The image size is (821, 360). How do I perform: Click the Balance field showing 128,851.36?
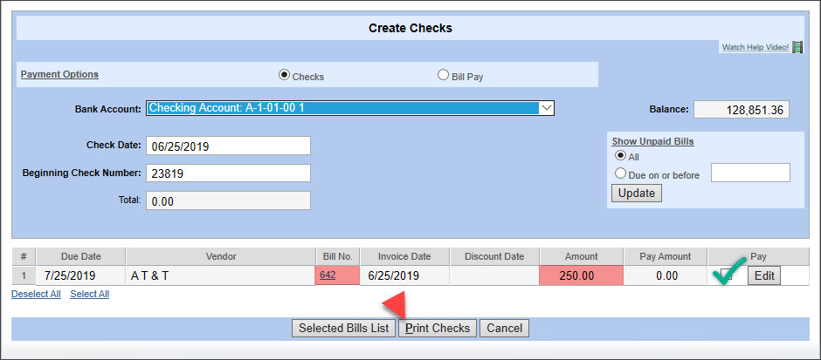(742, 110)
